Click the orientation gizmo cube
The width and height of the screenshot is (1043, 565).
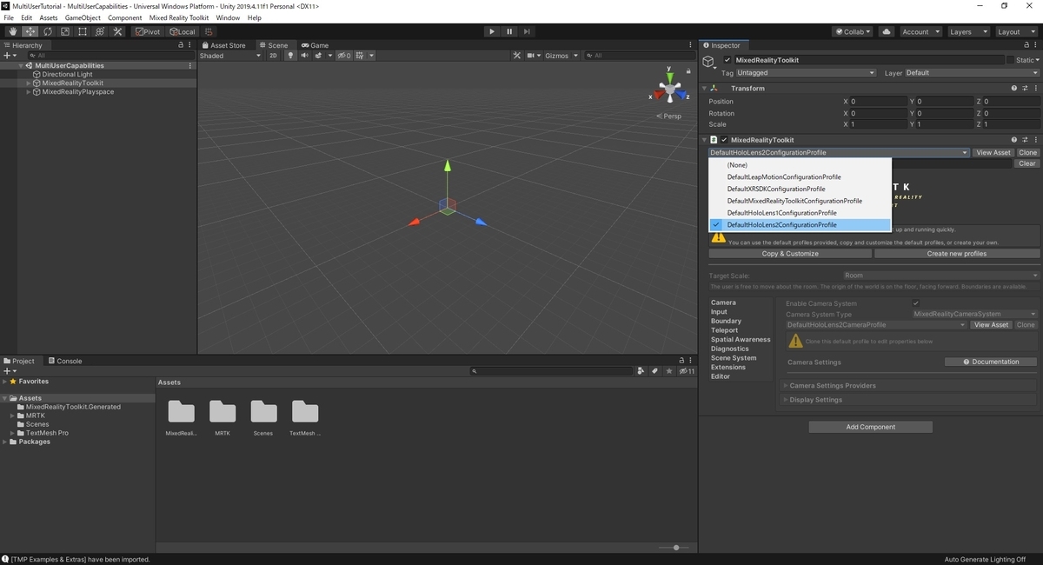[x=670, y=88]
